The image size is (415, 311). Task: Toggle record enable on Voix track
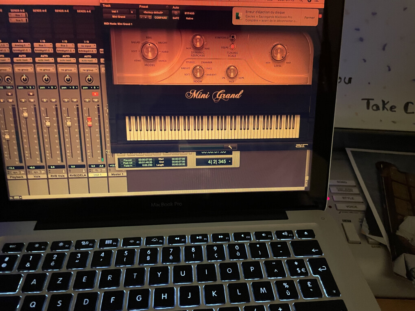point(31,94)
